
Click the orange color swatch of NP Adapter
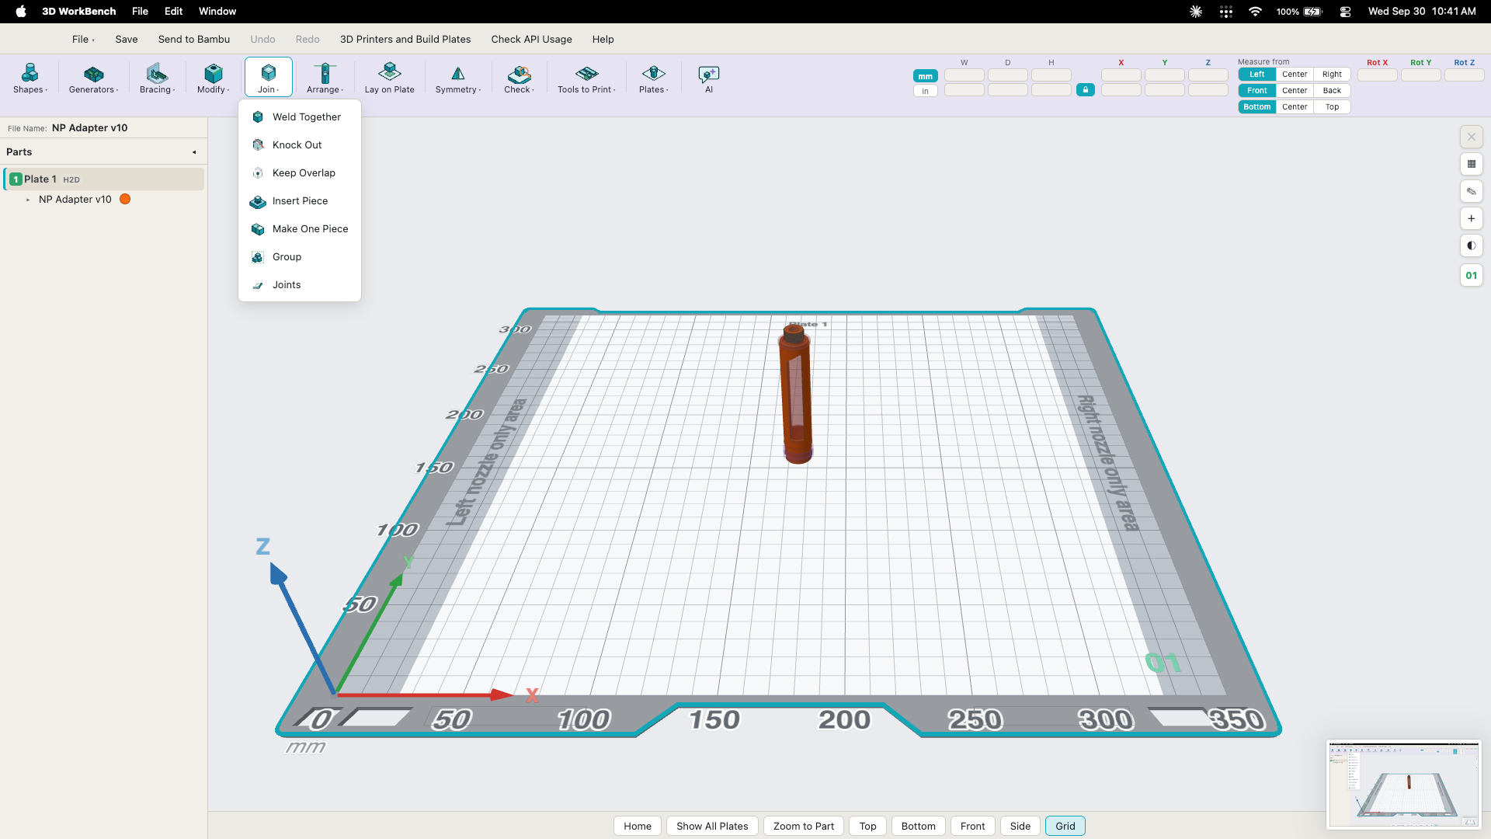(x=125, y=200)
